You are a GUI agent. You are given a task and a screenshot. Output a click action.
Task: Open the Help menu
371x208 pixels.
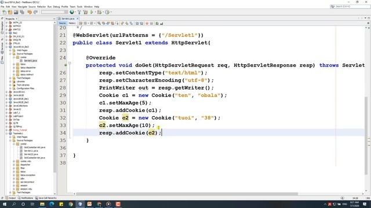click(x=97, y=6)
